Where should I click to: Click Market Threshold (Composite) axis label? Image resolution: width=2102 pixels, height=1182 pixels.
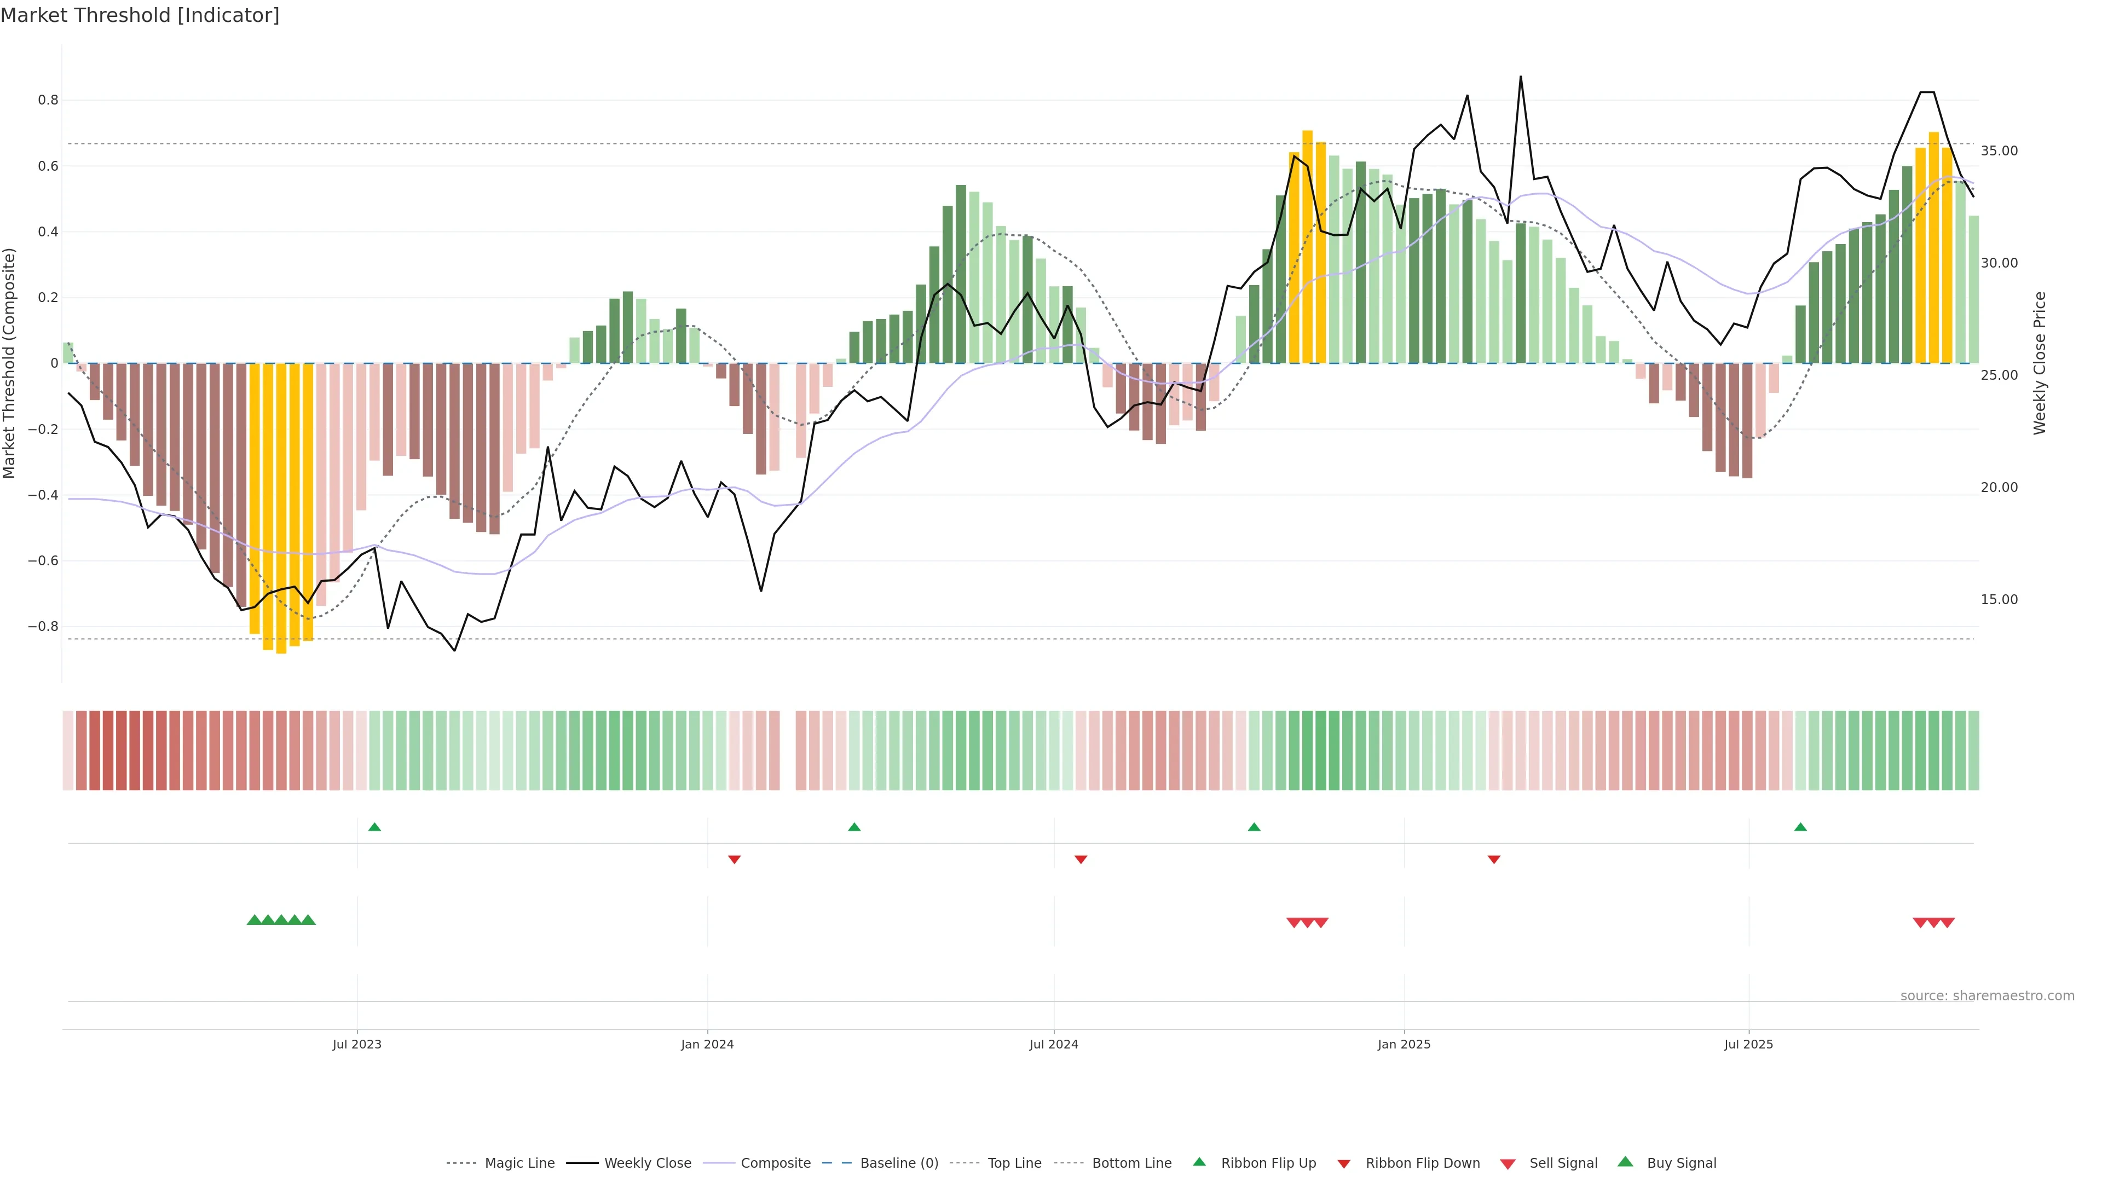9,363
